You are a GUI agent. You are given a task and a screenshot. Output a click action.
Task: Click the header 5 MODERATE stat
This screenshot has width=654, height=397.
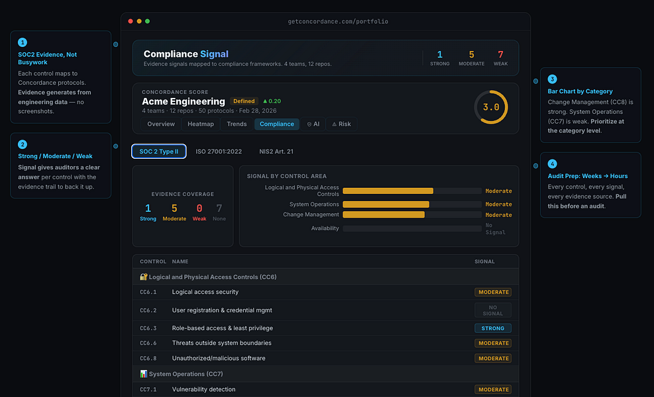(x=471, y=58)
